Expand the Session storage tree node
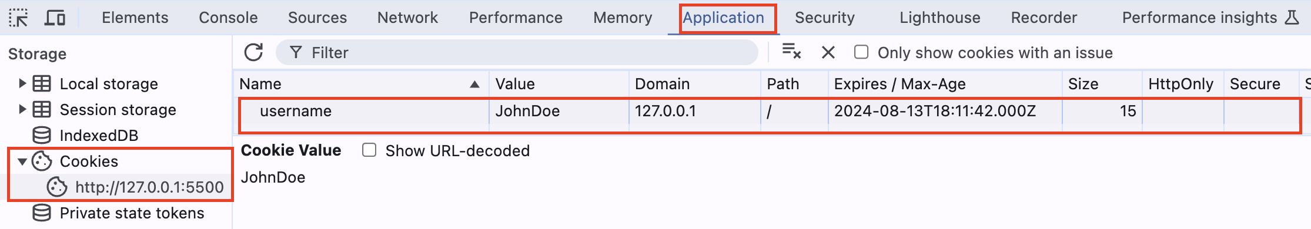1311x229 pixels. [x=22, y=109]
